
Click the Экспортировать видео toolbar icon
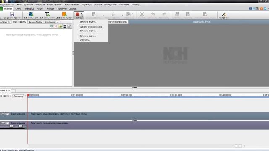point(205,14)
